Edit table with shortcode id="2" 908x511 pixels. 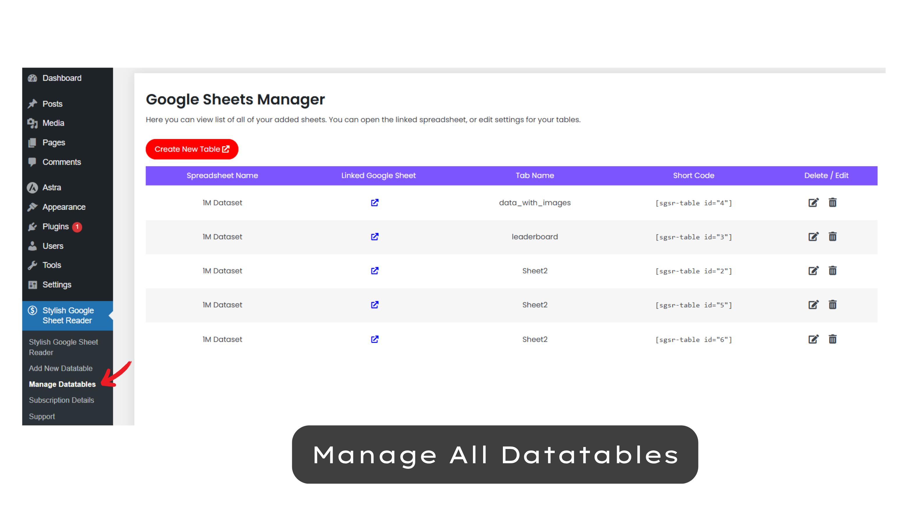[813, 270]
